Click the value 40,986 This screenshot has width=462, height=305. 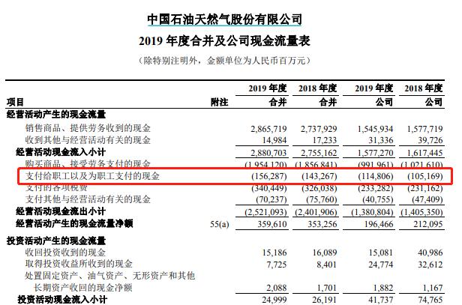point(430,253)
